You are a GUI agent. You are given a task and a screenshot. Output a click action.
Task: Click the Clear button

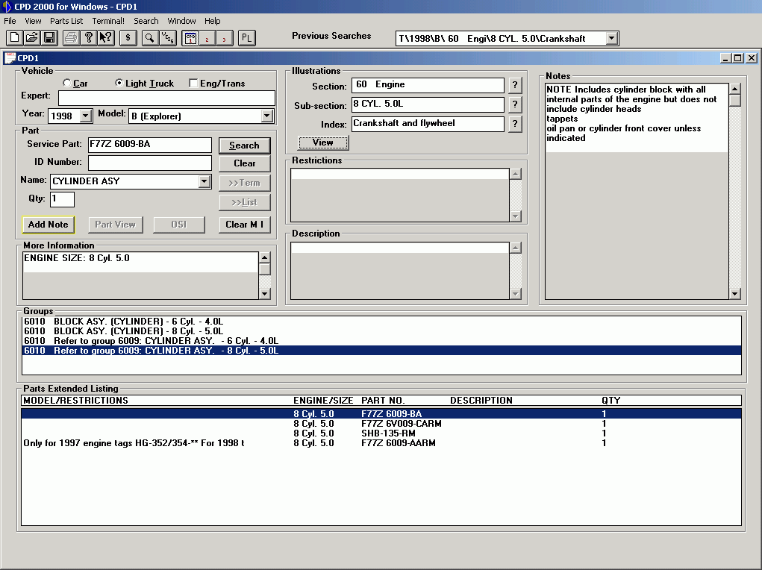click(x=245, y=163)
